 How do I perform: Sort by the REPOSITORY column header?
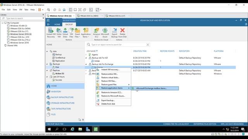click(184, 51)
